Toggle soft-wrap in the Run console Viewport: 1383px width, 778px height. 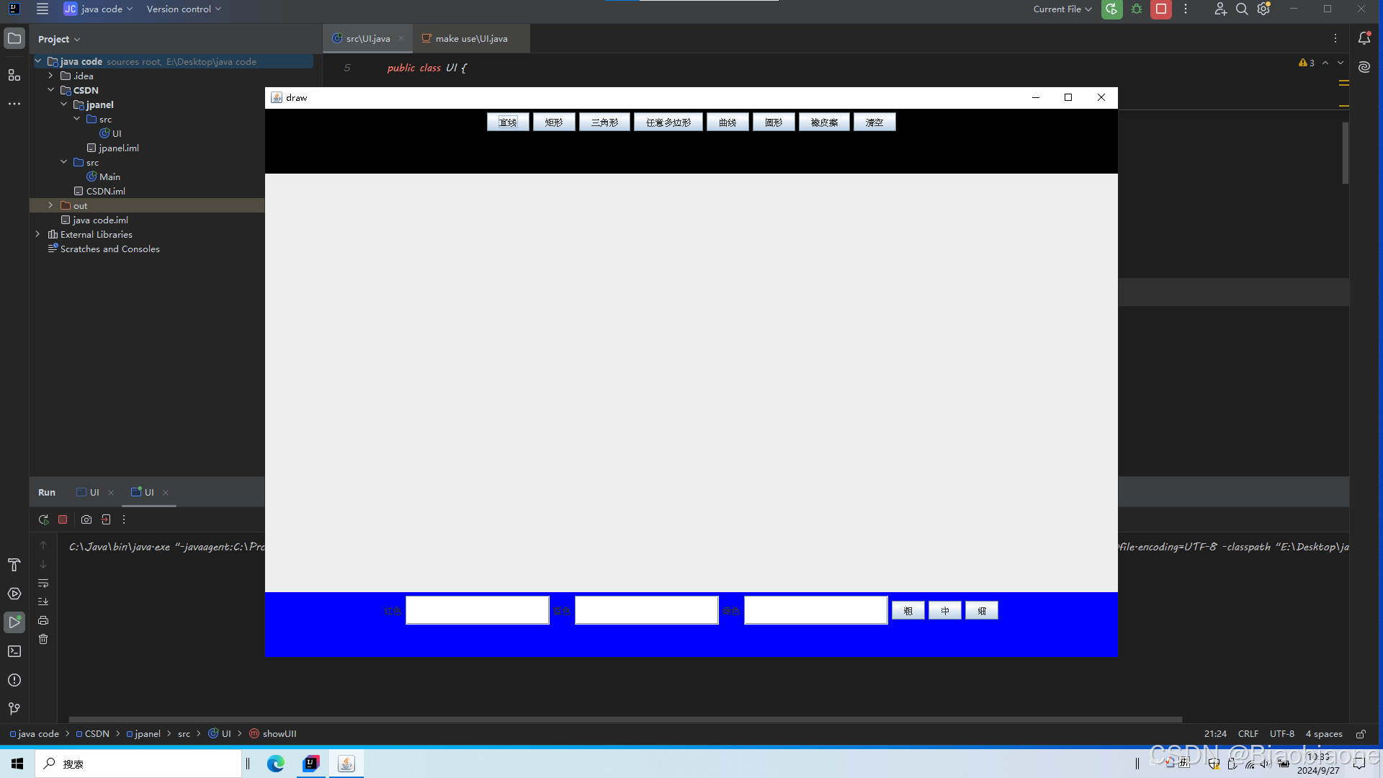[x=43, y=583]
